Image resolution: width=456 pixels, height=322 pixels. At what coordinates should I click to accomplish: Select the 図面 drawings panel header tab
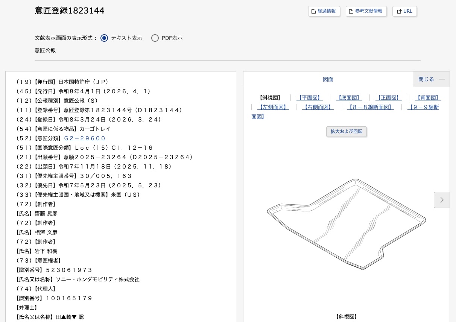click(328, 79)
